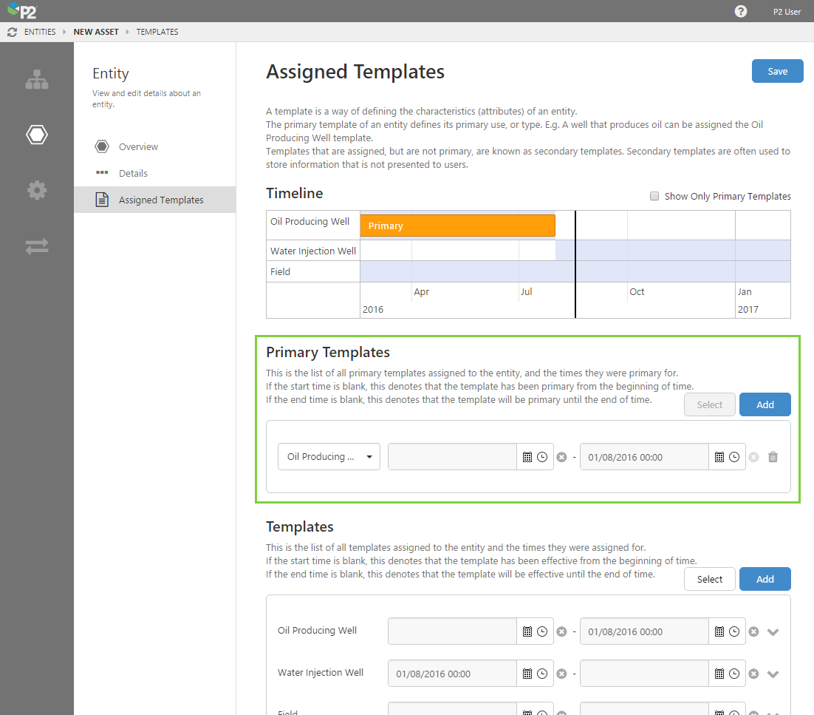Click the transfer arrows icon in sidebar
Viewport: 814px width, 715px height.
coord(37,246)
